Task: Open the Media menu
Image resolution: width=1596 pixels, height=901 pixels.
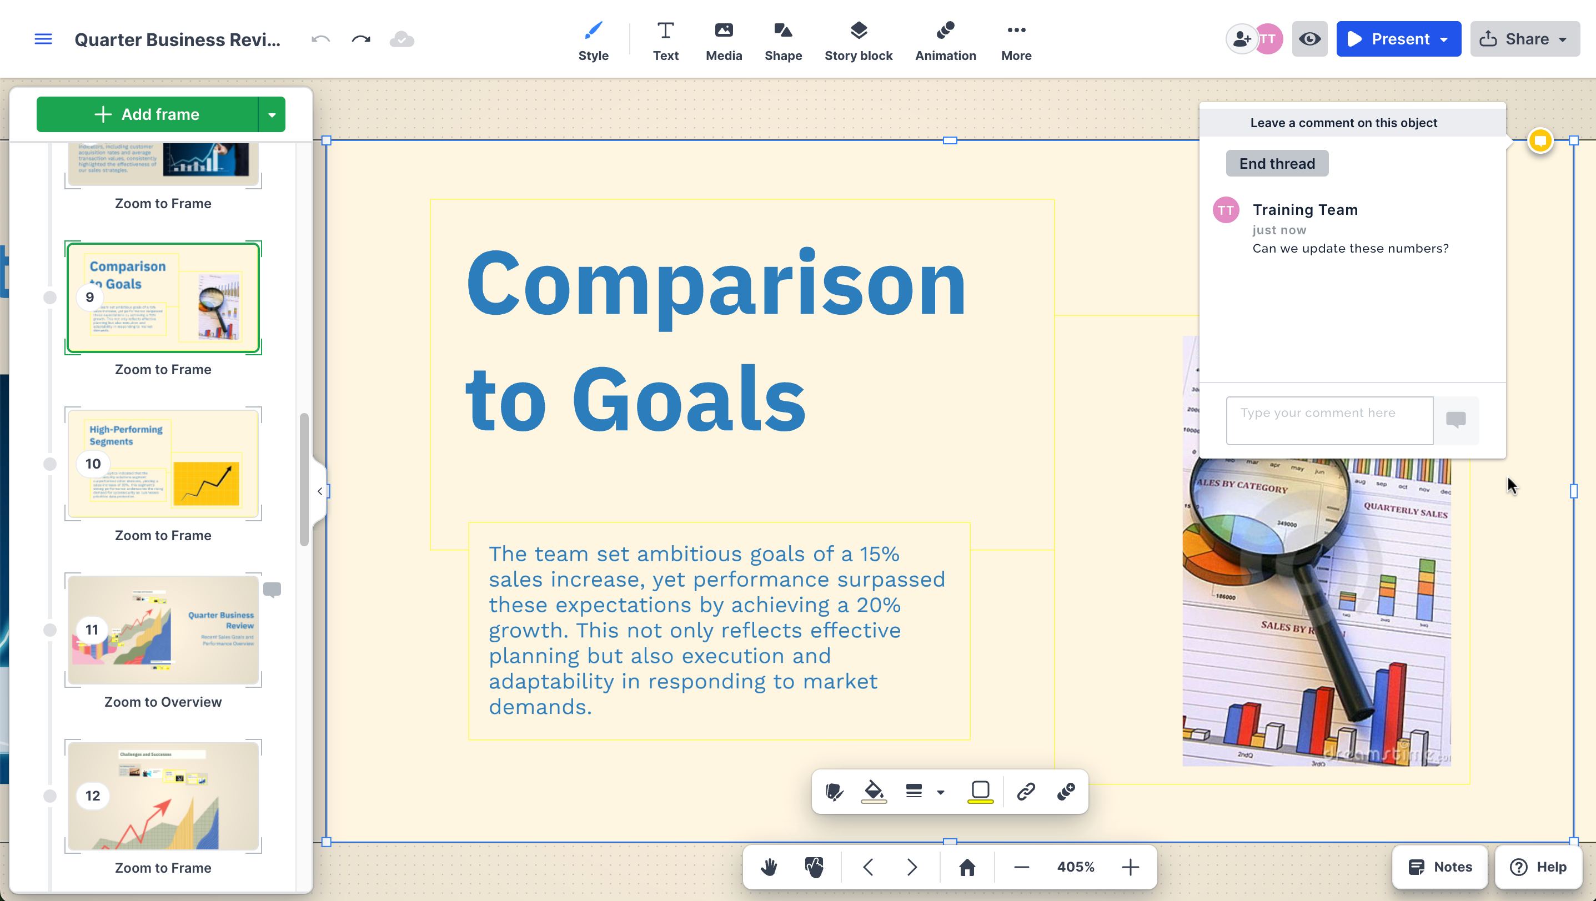Action: (724, 41)
